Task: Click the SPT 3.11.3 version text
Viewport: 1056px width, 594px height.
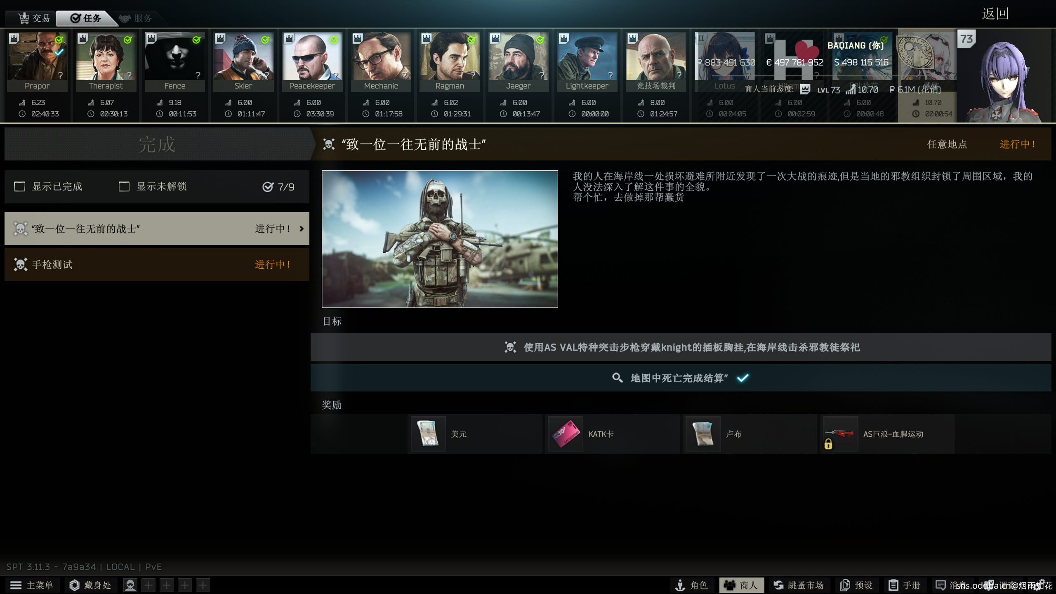Action: click(x=84, y=567)
